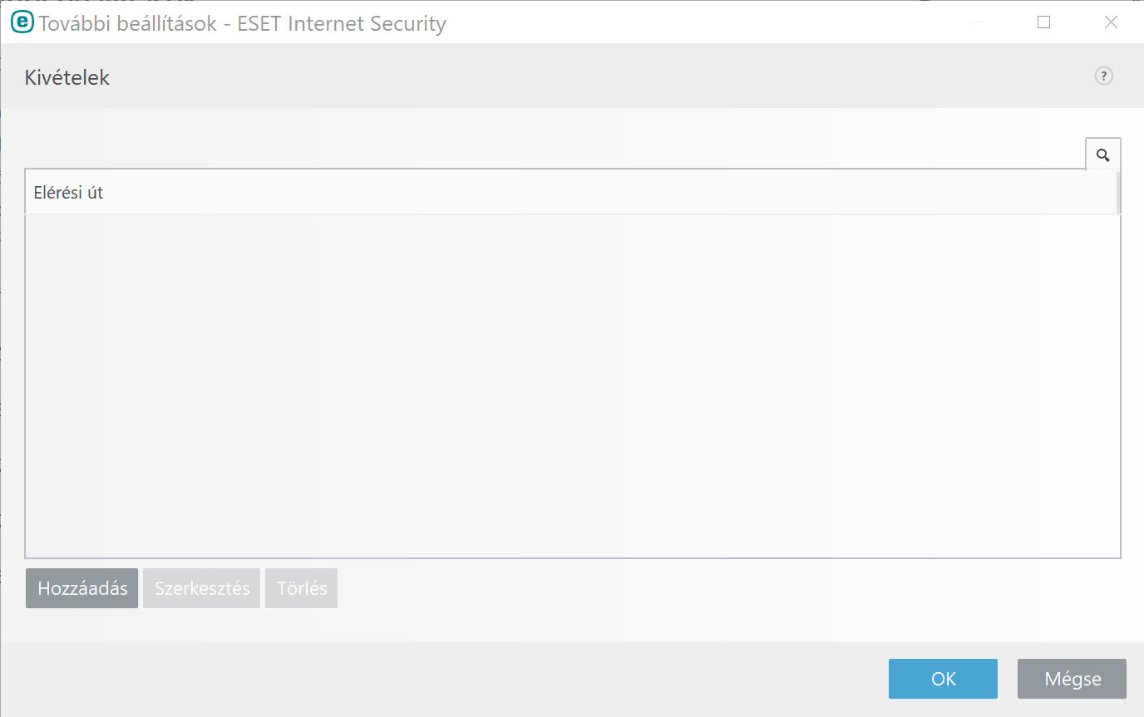Maximize the ESET settings window
The width and height of the screenshot is (1144, 717).
point(1044,22)
